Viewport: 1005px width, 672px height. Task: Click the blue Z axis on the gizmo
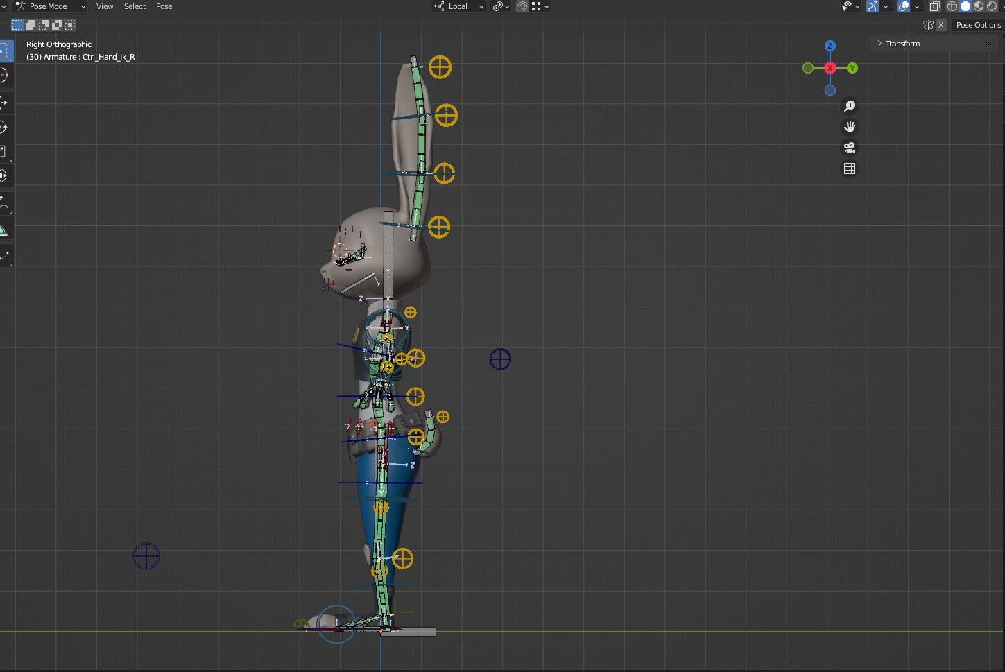pos(830,46)
